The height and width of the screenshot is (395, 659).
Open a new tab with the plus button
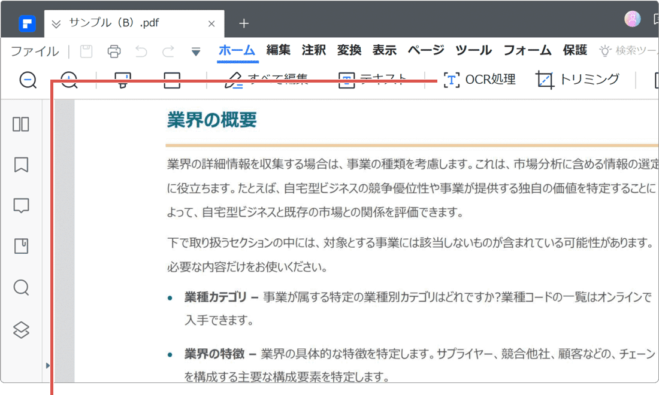tap(244, 23)
